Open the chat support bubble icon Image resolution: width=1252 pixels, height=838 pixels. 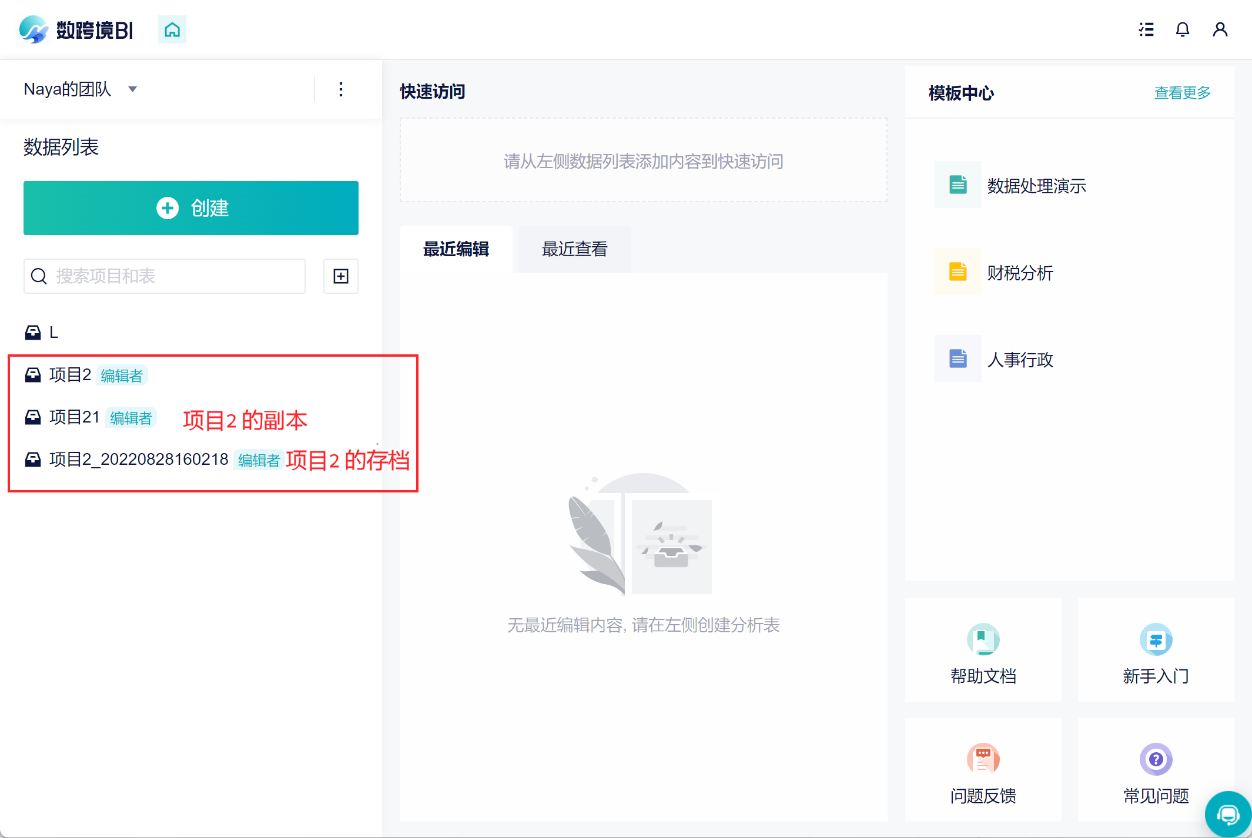point(1228,814)
